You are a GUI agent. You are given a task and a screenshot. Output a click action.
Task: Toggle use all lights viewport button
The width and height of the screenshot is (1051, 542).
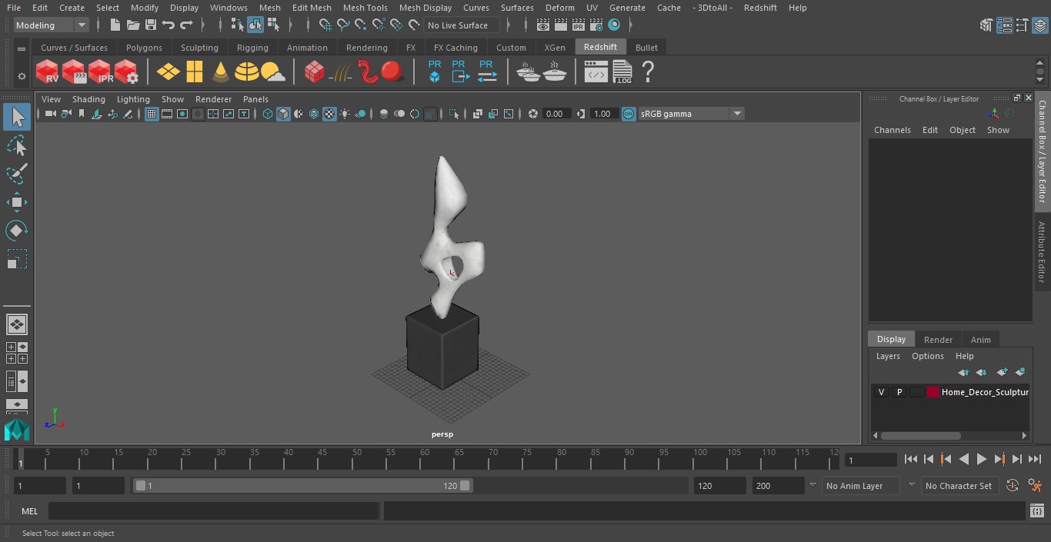tap(345, 114)
